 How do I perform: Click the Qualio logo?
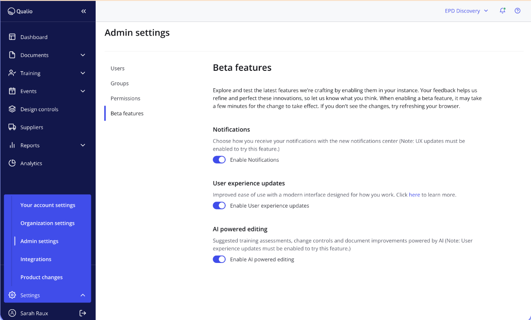20,11
